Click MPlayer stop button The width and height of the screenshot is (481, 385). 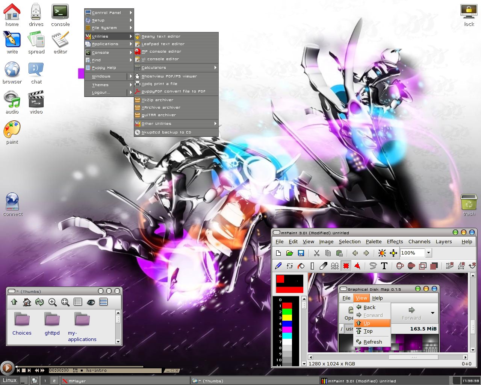pos(24,370)
